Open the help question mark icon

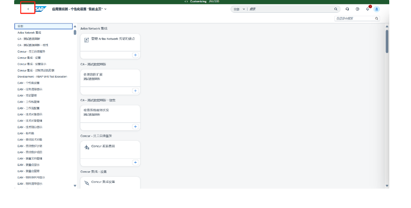[x=358, y=9]
